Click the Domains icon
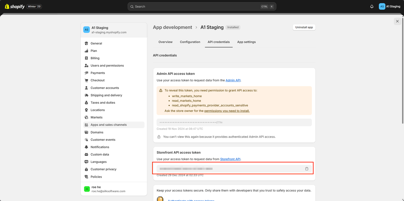This screenshot has width=404, height=201. coord(86,132)
